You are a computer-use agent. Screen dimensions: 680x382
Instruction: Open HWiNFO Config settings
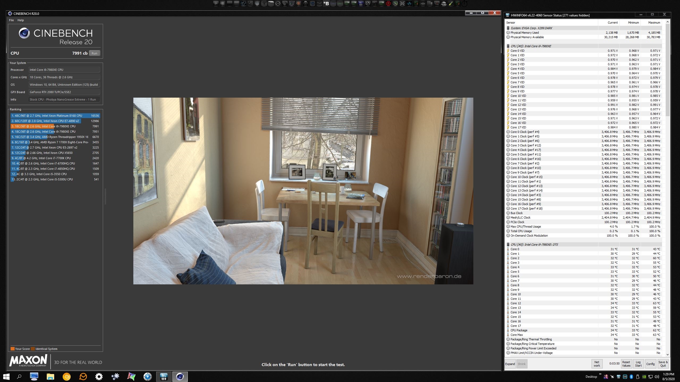point(650,364)
